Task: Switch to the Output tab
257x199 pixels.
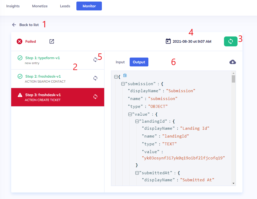Action: coord(139,62)
